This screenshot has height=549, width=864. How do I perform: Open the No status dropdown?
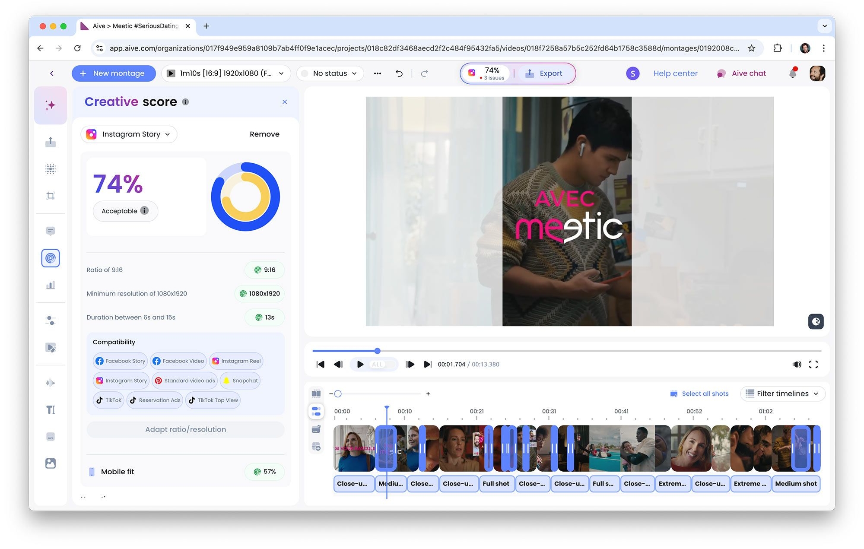coord(330,73)
